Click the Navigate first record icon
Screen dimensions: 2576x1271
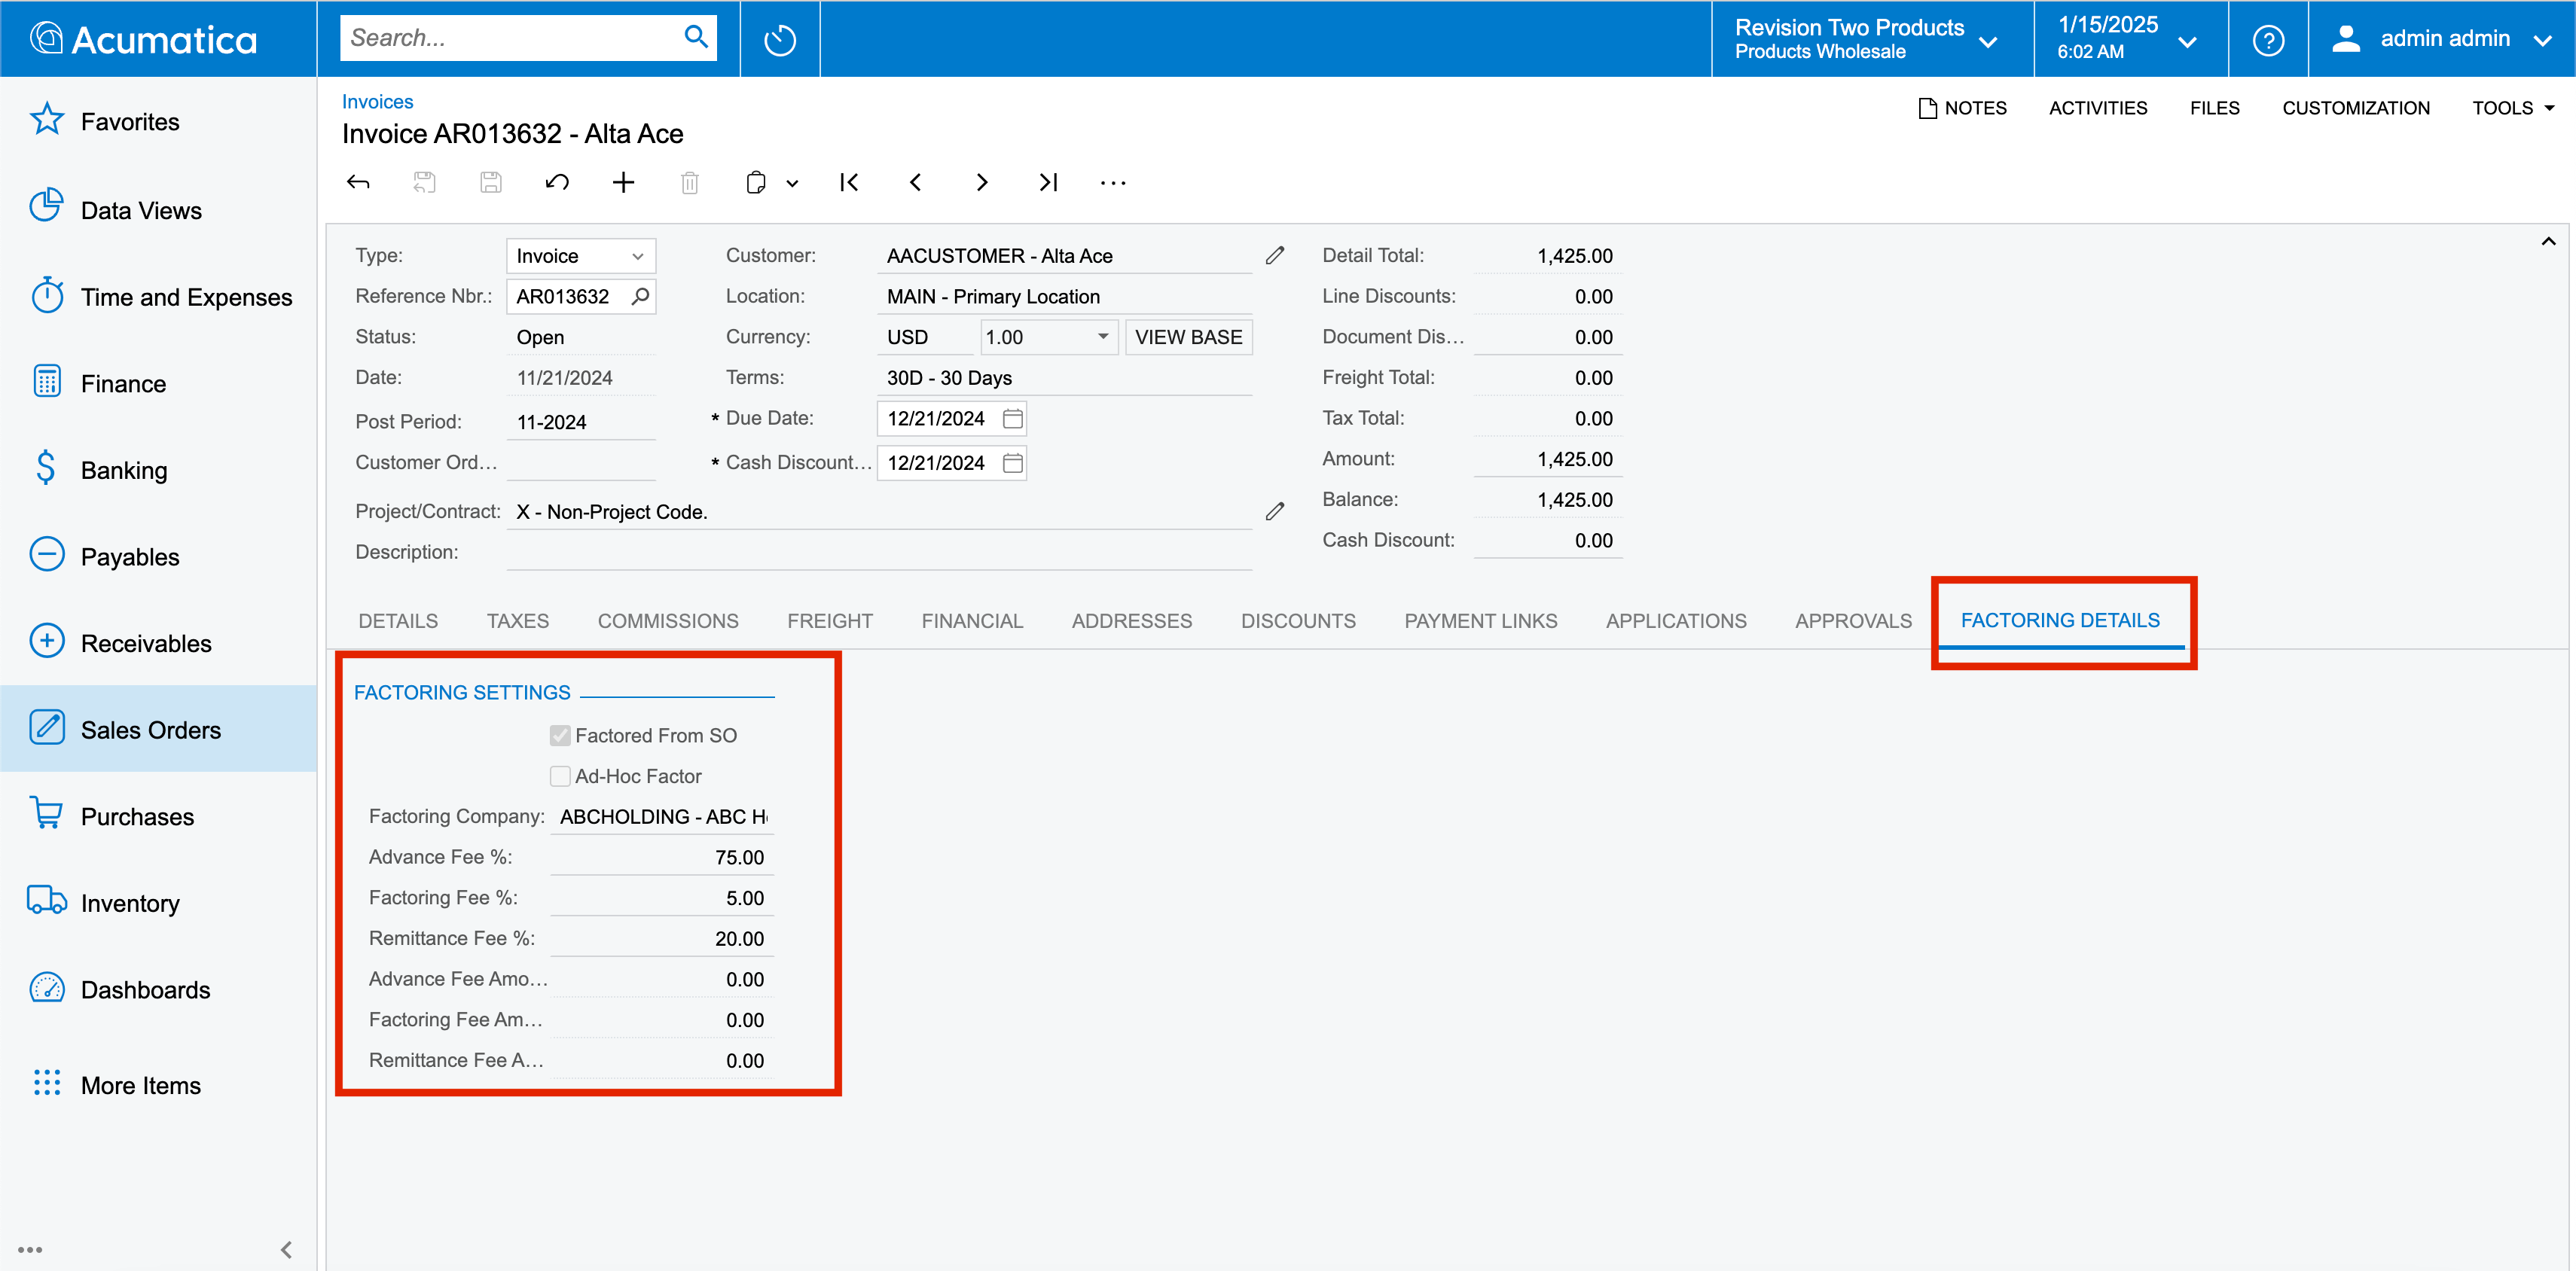[850, 182]
